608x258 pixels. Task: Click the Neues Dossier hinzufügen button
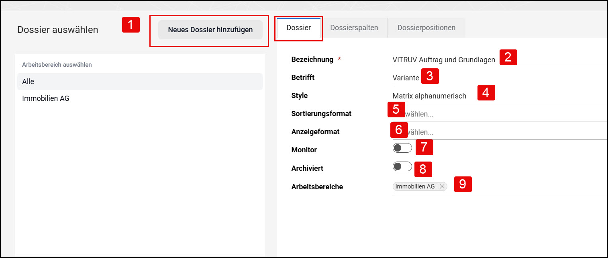(x=210, y=30)
